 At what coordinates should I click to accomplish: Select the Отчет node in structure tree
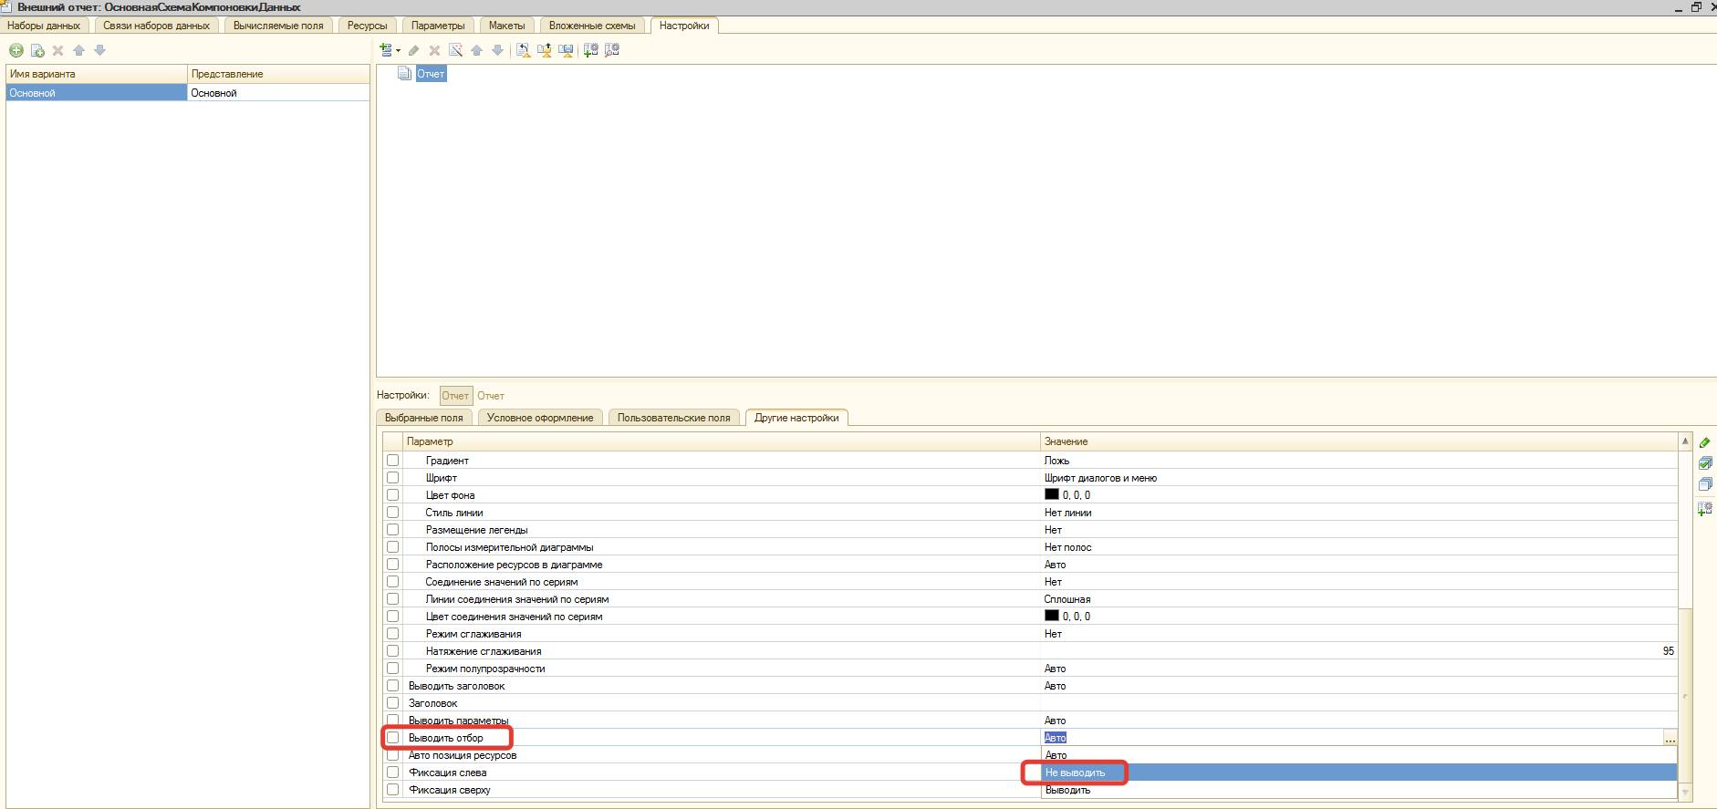click(431, 74)
